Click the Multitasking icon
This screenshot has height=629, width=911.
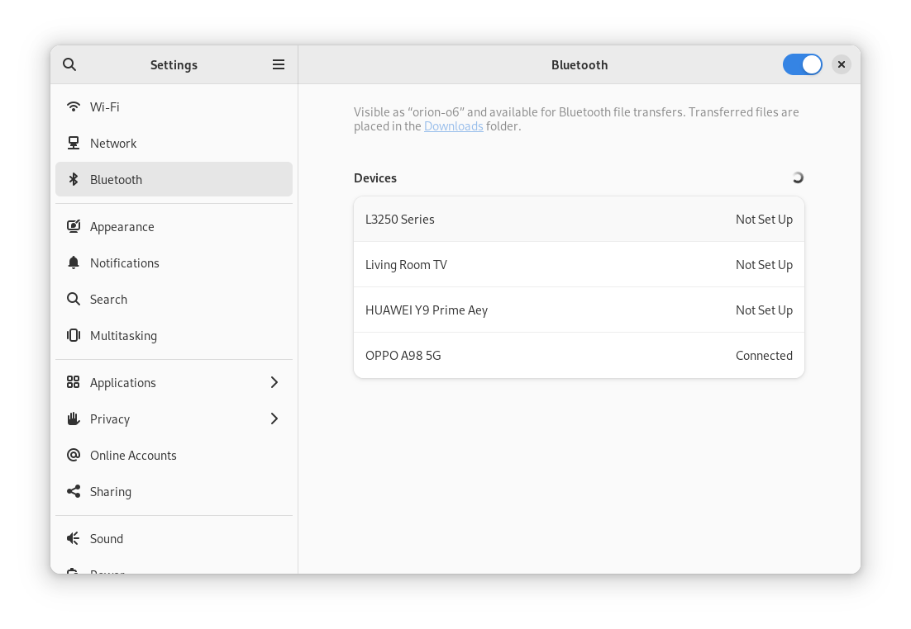[x=74, y=335]
